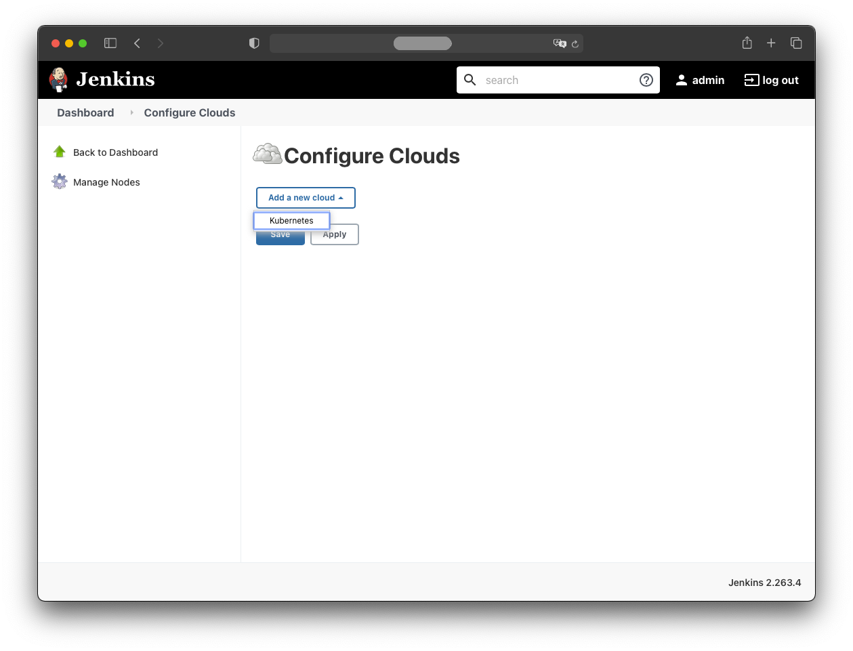Image resolution: width=853 pixels, height=651 pixels.
Task: Click the Manage Nodes gear icon
Action: pyautogui.click(x=60, y=182)
